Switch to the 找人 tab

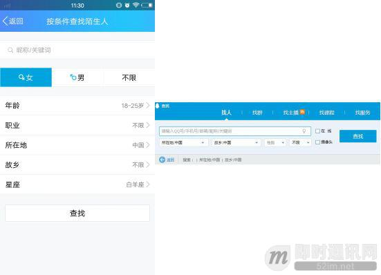point(226,113)
